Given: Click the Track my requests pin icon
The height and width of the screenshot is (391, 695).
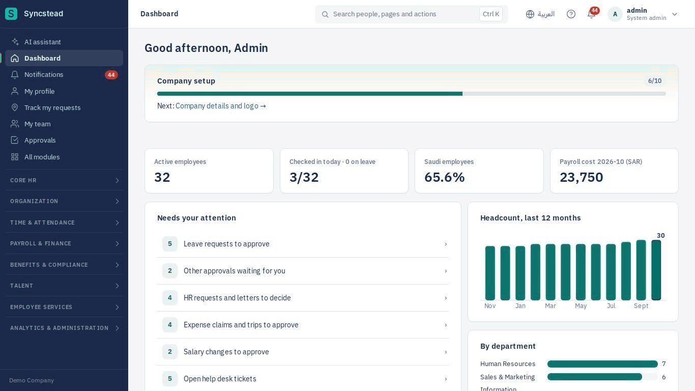Looking at the screenshot, I should [x=15, y=107].
